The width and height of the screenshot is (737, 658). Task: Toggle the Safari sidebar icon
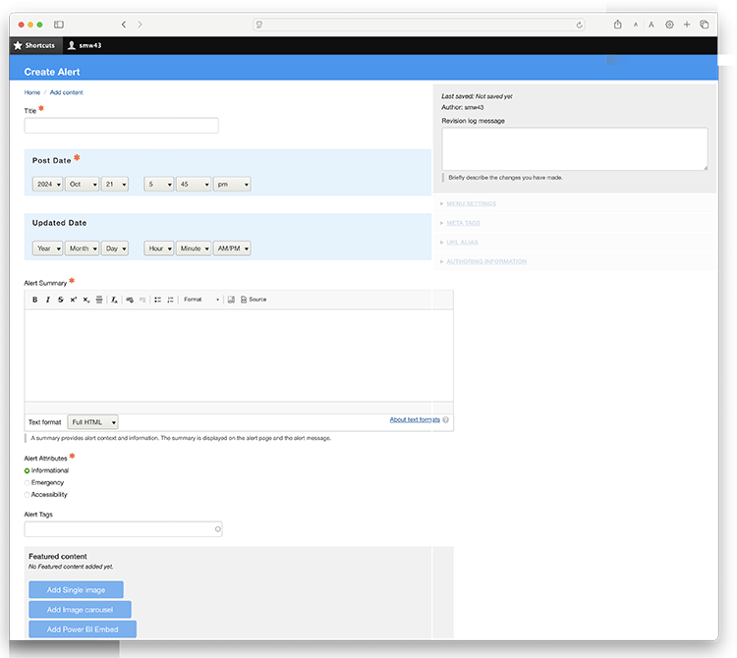59,25
